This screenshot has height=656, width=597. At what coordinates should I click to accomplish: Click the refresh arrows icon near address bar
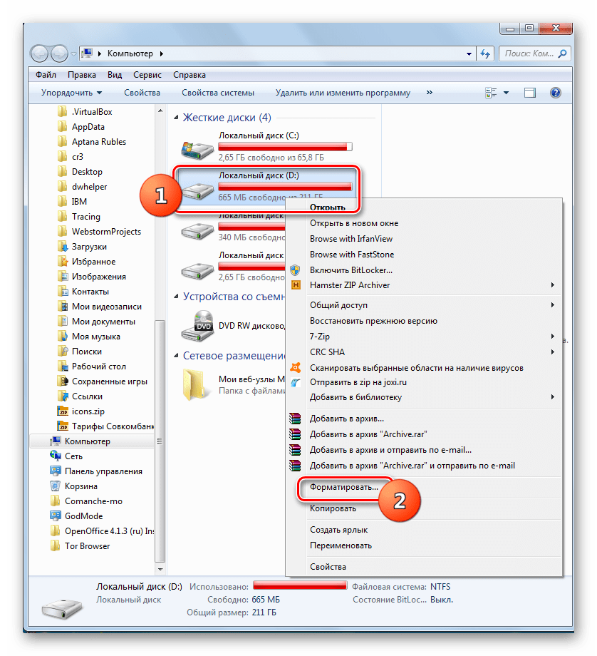[x=486, y=53]
